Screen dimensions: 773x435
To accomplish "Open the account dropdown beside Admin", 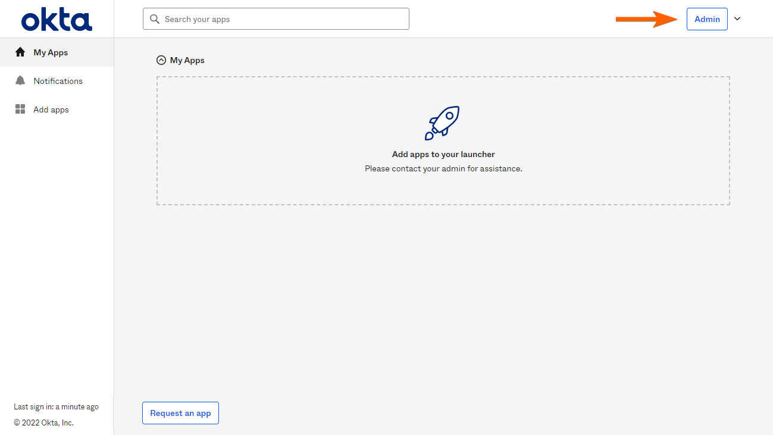I will pos(737,19).
